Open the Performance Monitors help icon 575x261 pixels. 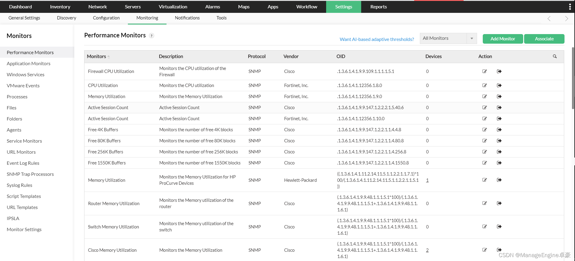[x=152, y=36]
